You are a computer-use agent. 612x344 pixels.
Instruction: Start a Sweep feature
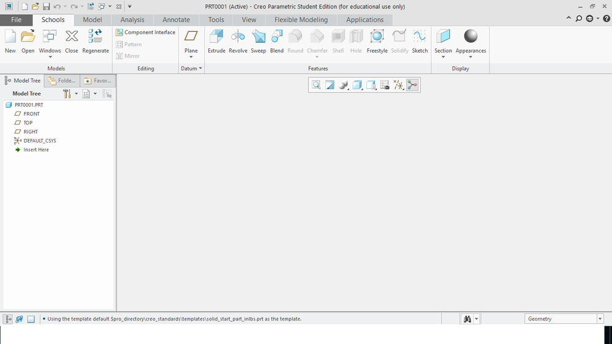[259, 41]
